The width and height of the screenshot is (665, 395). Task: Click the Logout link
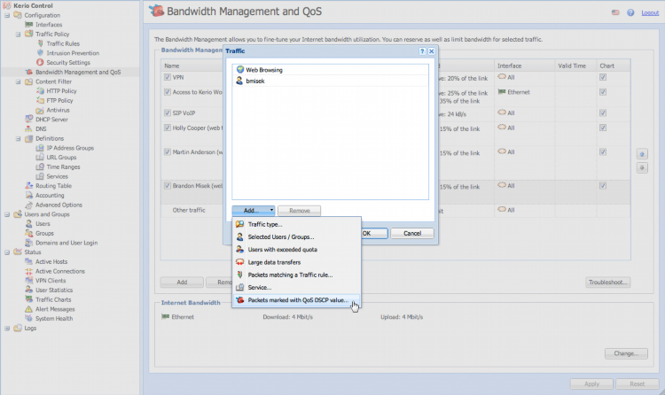tap(650, 12)
